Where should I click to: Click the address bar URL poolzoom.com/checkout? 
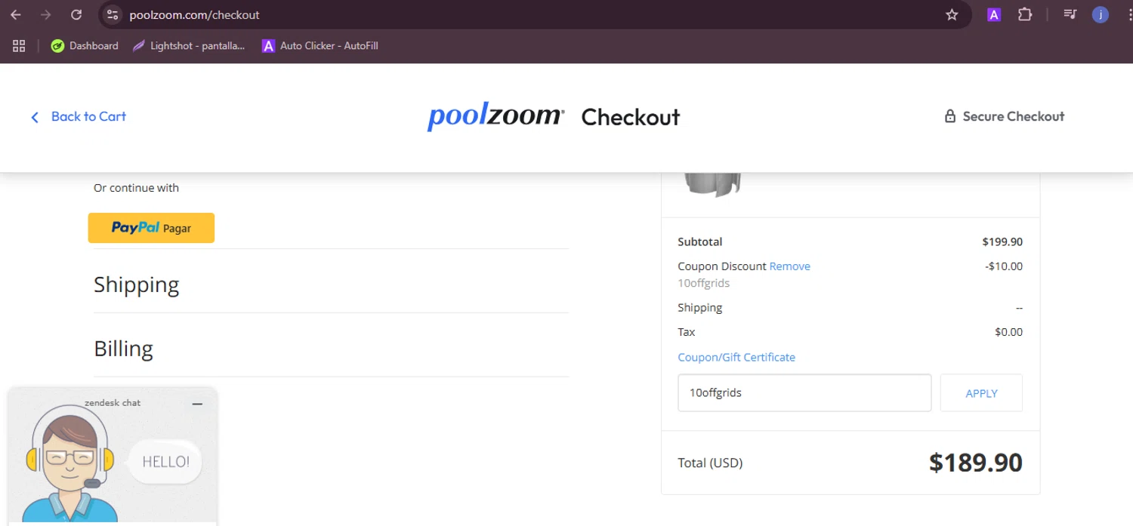(x=194, y=14)
